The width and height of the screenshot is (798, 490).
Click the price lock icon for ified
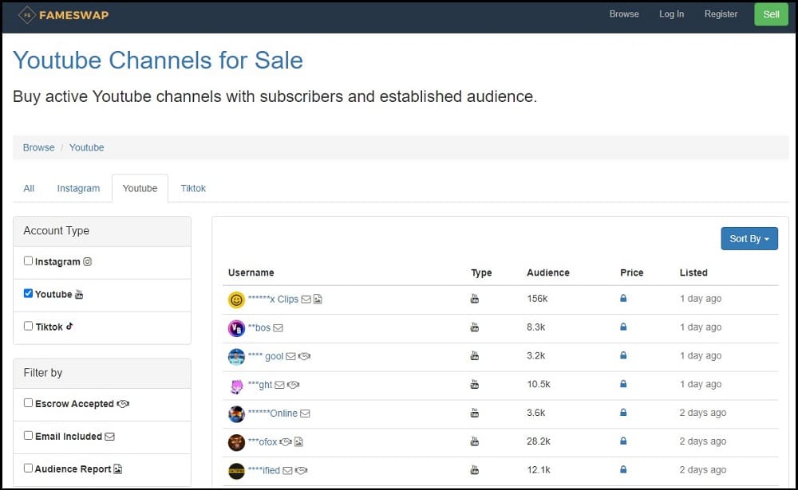tap(623, 469)
